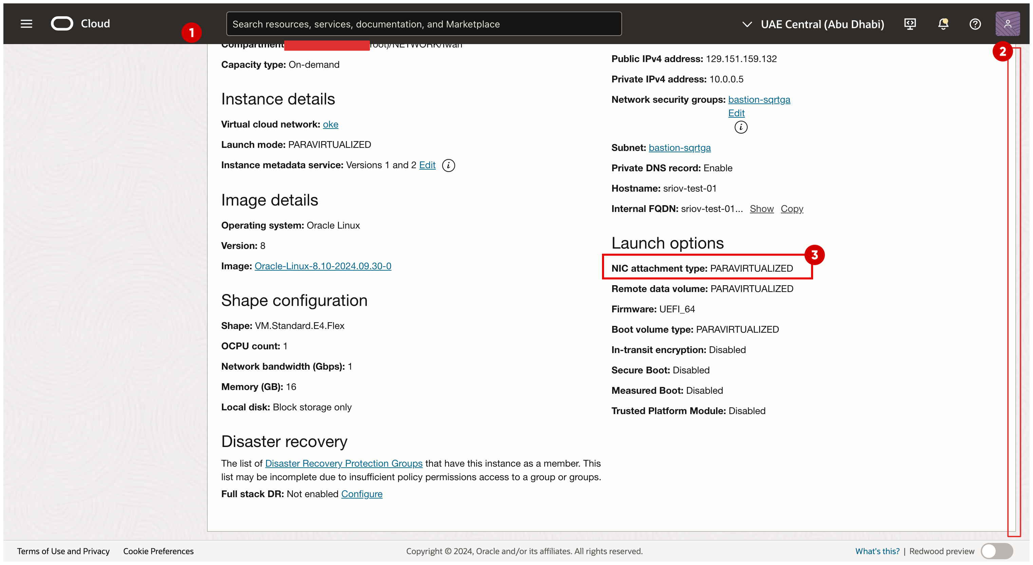Open the help question mark menu

[975, 24]
